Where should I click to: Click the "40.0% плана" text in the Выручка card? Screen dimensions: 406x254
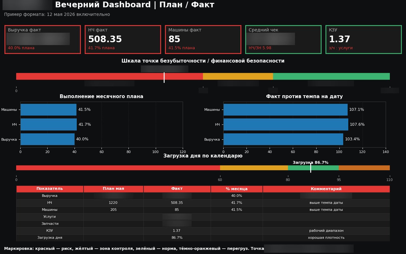21,48
